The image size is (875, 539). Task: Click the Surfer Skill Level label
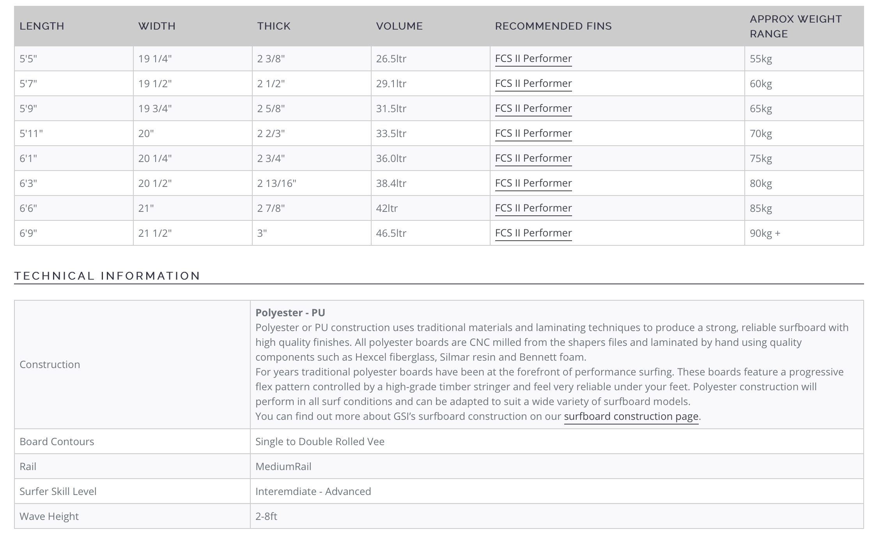[x=58, y=491]
